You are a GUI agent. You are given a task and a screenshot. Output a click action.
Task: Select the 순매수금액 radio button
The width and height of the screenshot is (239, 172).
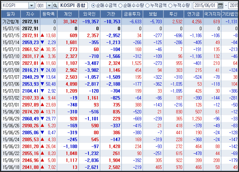tap(93, 6)
